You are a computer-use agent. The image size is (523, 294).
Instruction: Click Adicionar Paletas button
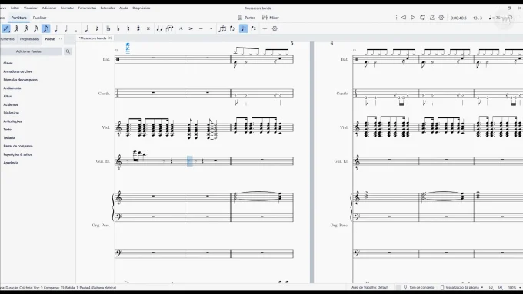(x=28, y=51)
